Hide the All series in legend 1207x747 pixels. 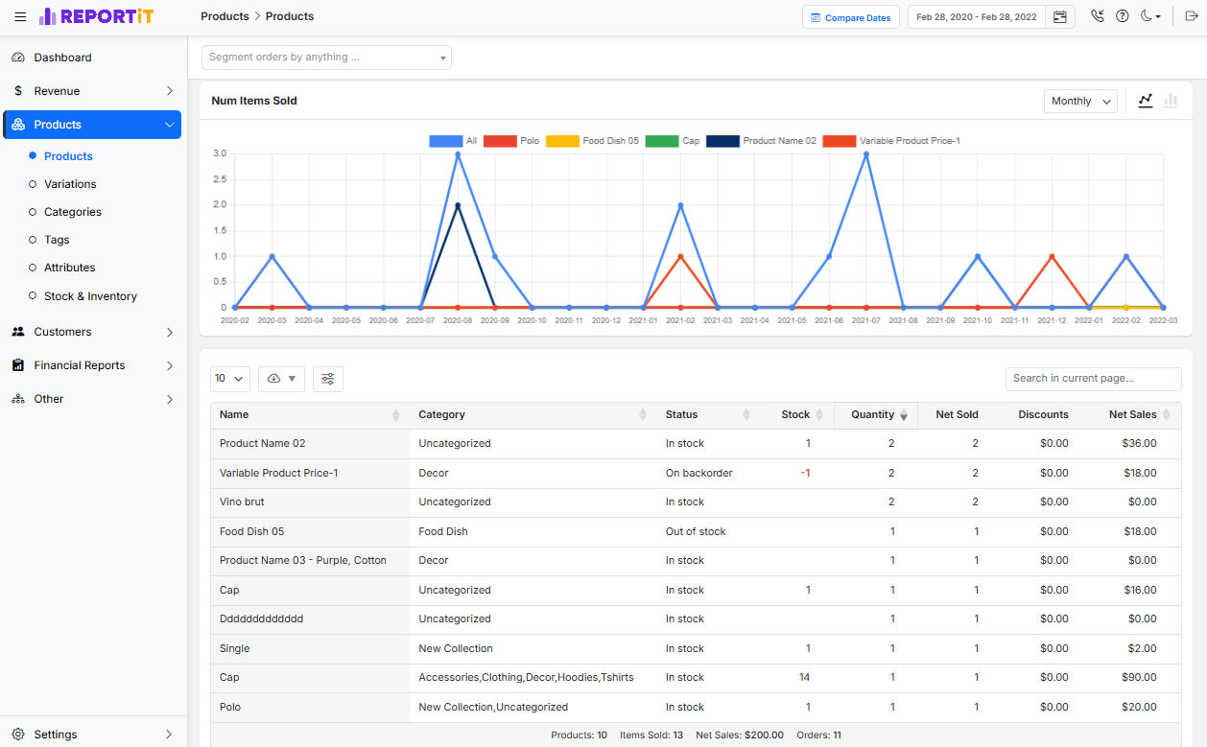(x=453, y=141)
